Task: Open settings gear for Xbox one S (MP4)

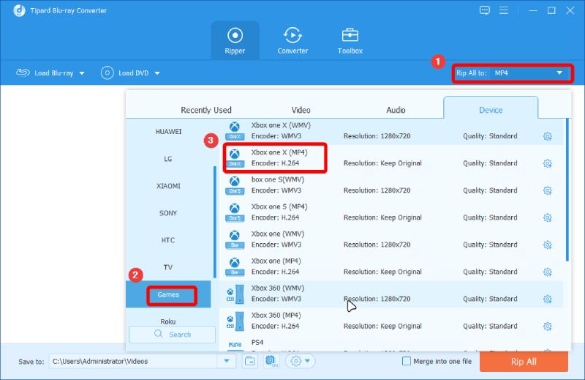Action: pos(547,217)
